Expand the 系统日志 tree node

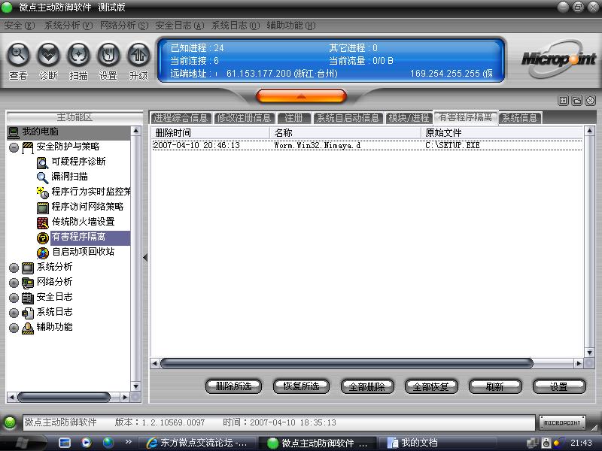pos(14,313)
